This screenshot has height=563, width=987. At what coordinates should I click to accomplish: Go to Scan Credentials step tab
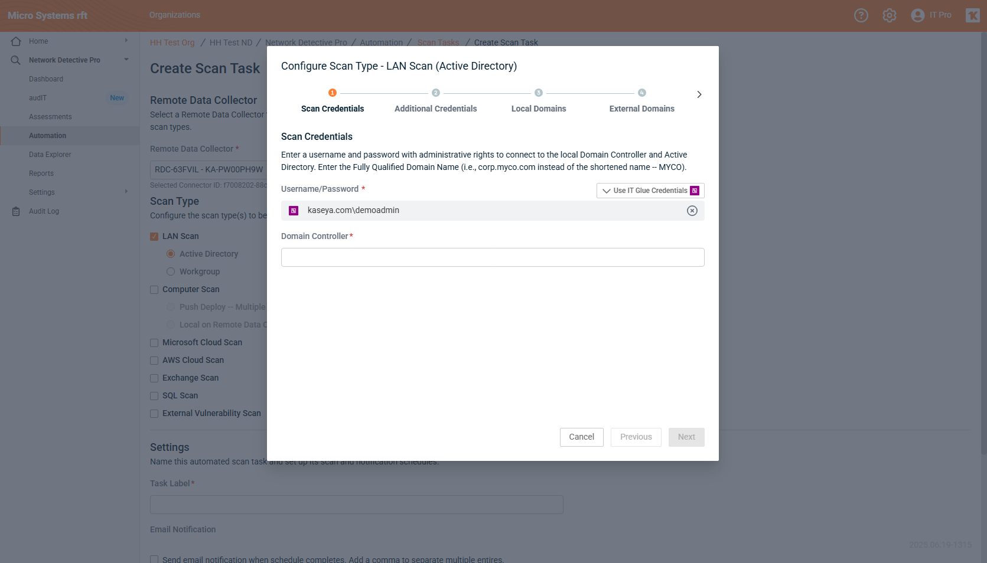click(333, 109)
